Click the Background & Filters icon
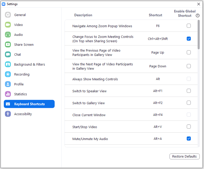 (x=8, y=65)
